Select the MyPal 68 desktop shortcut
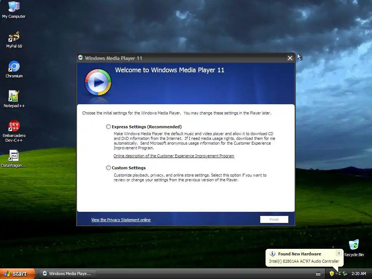 coord(14,40)
